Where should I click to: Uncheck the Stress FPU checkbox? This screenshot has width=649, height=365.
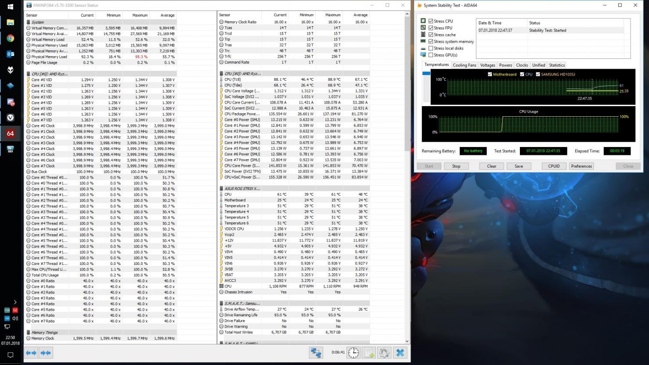[x=431, y=28]
